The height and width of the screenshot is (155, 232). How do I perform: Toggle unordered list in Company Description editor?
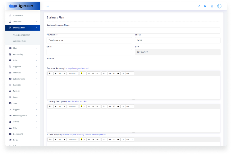[x=89, y=106]
